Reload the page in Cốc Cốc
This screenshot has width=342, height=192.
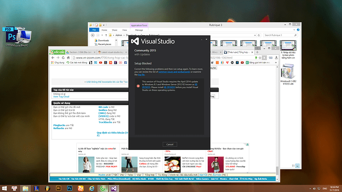(x=63, y=58)
